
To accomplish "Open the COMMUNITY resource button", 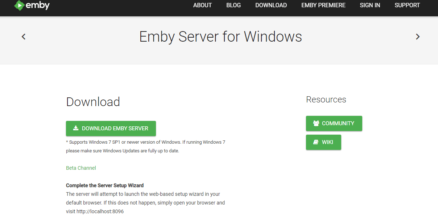I will coord(334,123).
